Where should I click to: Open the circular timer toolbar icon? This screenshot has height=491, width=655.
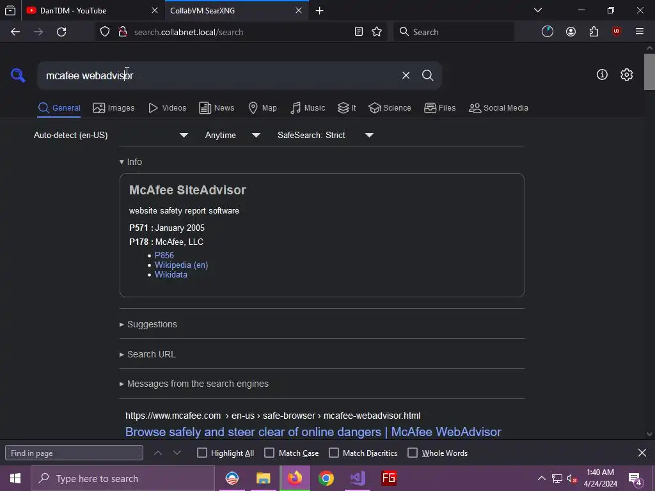(x=548, y=32)
